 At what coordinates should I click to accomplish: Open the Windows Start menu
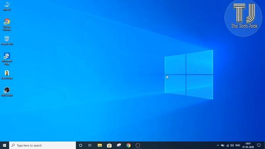[5, 145]
